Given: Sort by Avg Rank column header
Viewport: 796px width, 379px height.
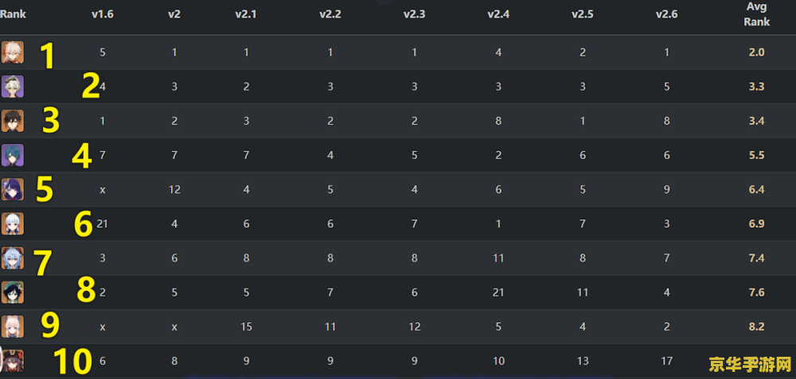Looking at the screenshot, I should tap(756, 14).
